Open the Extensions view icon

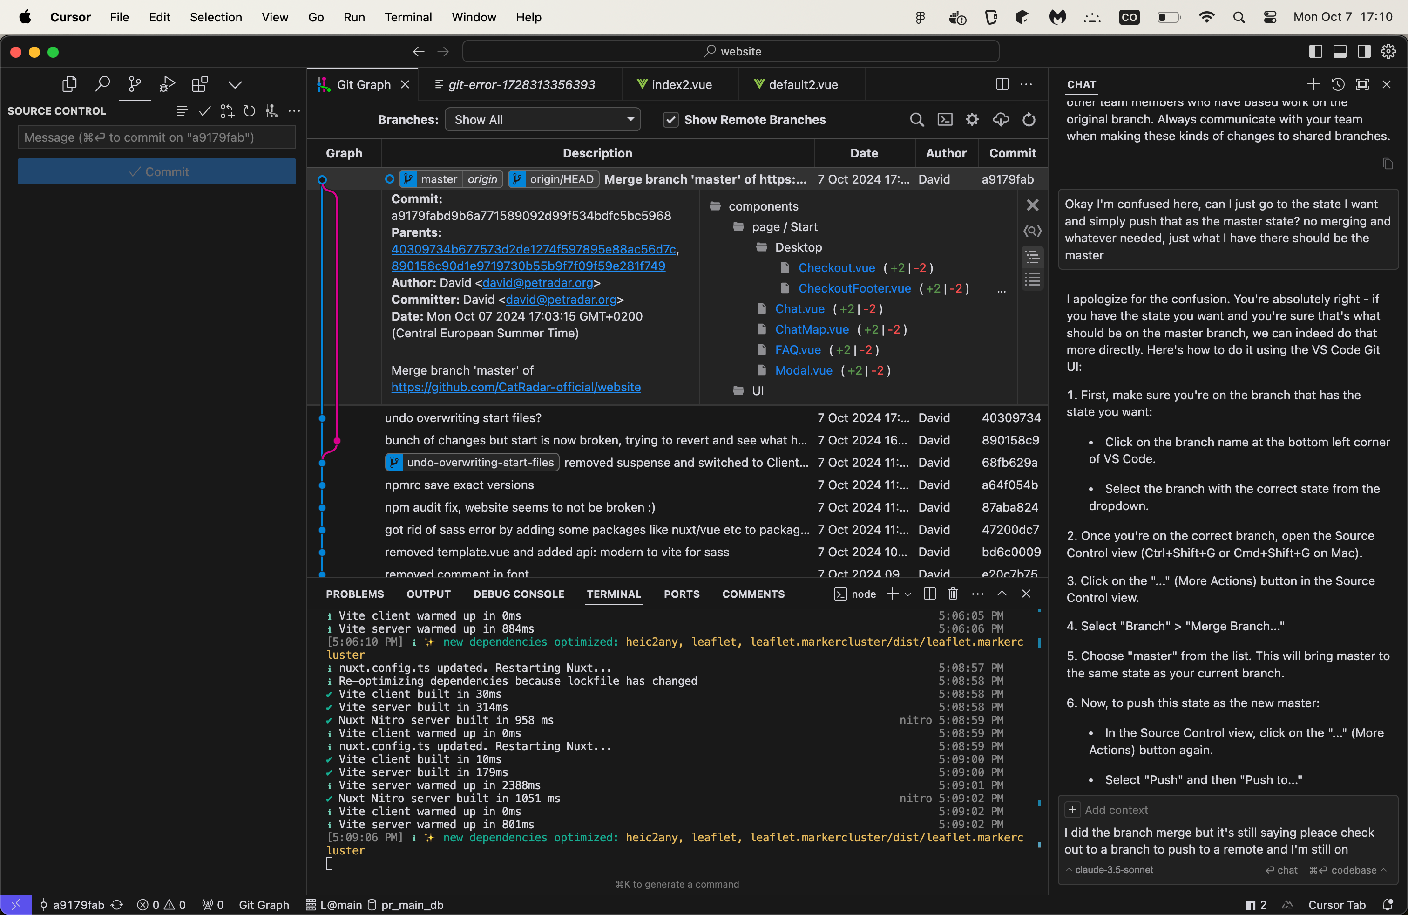[x=200, y=84]
